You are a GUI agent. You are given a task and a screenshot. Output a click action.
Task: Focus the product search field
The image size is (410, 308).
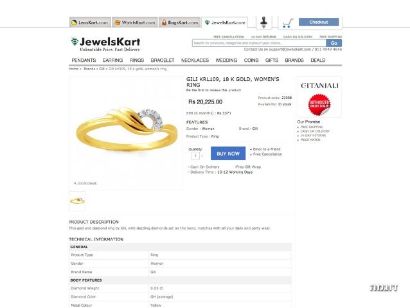tap(259, 43)
